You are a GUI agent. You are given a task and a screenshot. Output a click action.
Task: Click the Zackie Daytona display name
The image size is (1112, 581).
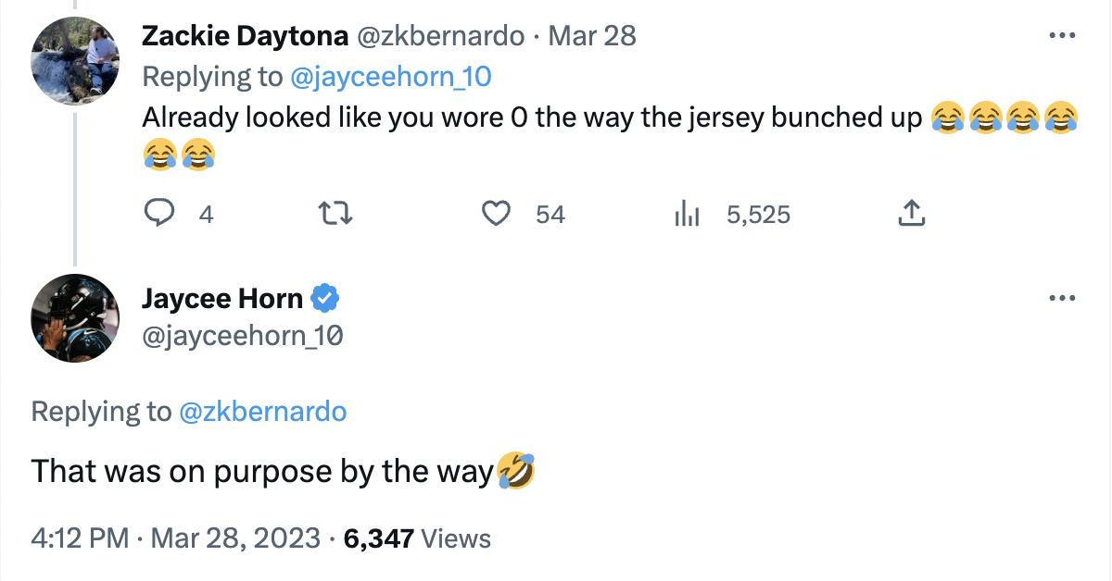click(245, 36)
